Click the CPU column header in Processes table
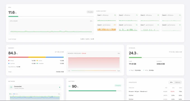The width and height of the screenshot is (190, 101). 173,88
